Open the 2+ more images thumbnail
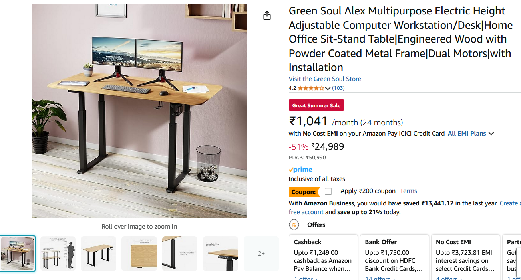 pos(261,254)
